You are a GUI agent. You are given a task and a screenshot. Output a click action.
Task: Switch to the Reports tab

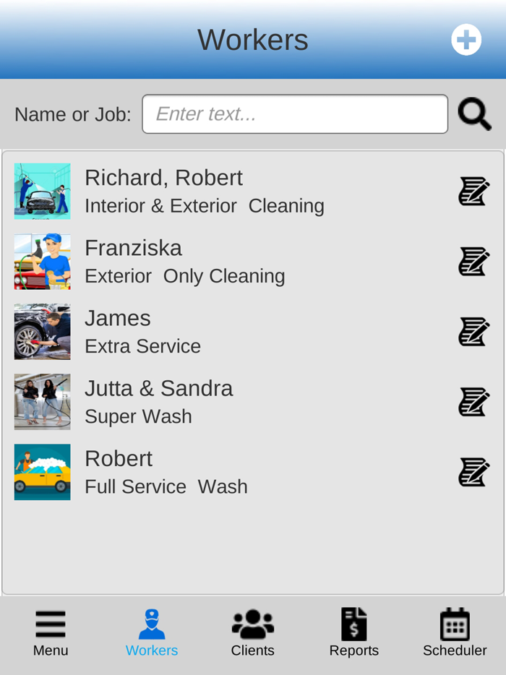(353, 632)
